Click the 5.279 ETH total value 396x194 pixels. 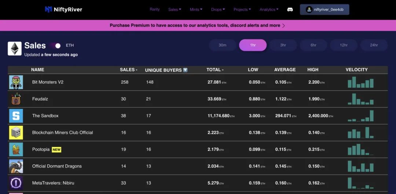tap(216, 183)
